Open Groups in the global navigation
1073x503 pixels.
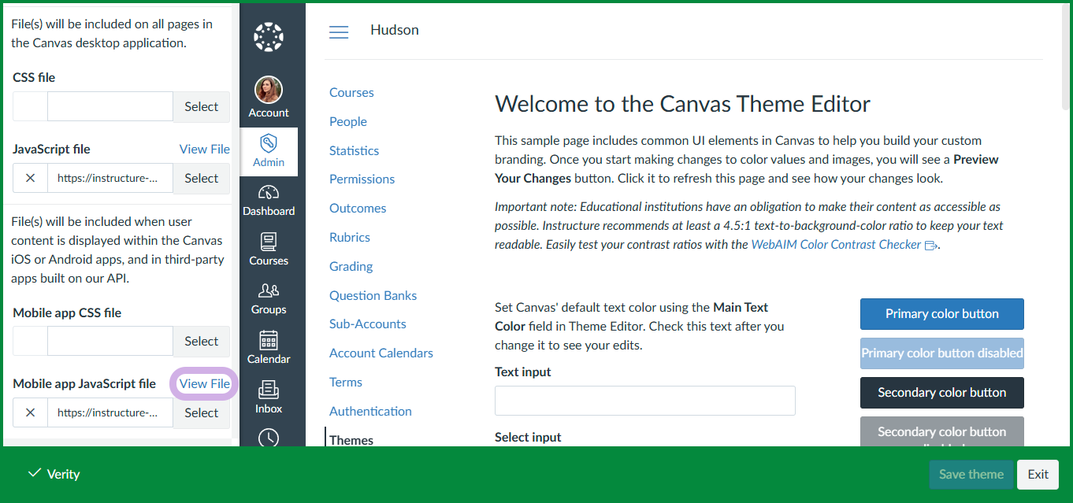pyautogui.click(x=269, y=298)
